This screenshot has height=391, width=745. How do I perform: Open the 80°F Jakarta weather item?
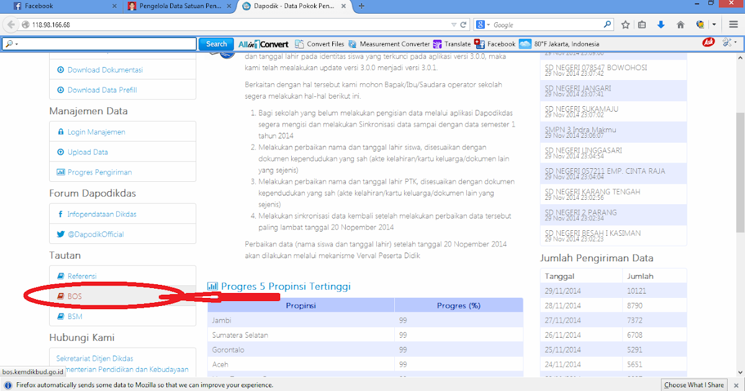point(559,44)
